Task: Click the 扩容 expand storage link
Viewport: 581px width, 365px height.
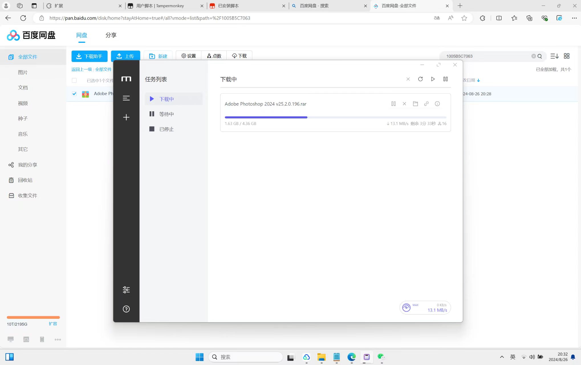Action: 53,324
